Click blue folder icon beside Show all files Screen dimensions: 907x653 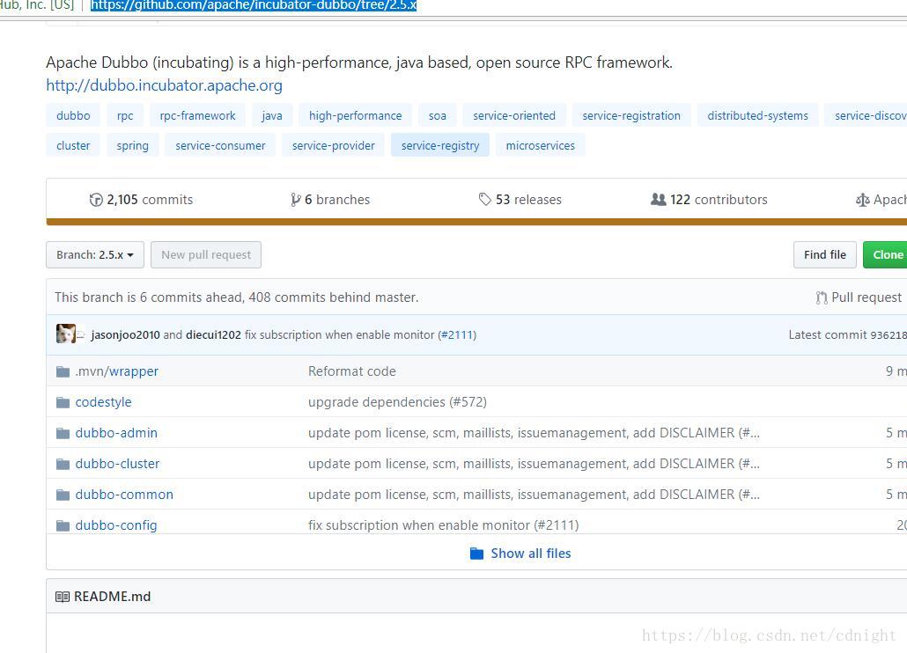click(x=476, y=554)
